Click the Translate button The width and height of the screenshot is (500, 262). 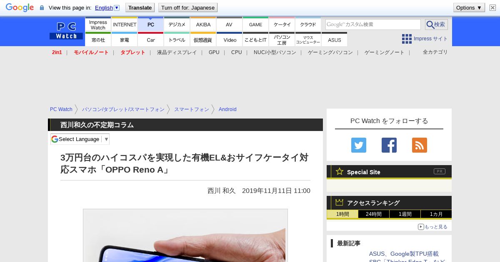coord(140,7)
